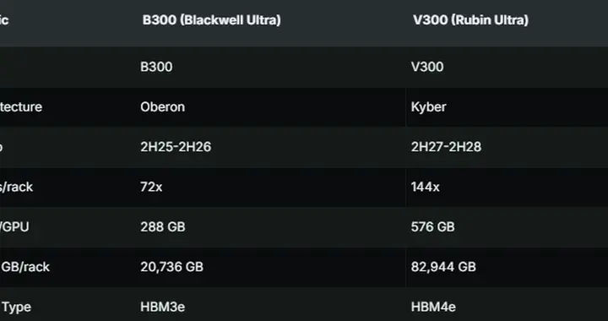Image resolution: width=608 pixels, height=321 pixels.
Task: Click the GB/rack row label
Action: click(25, 267)
